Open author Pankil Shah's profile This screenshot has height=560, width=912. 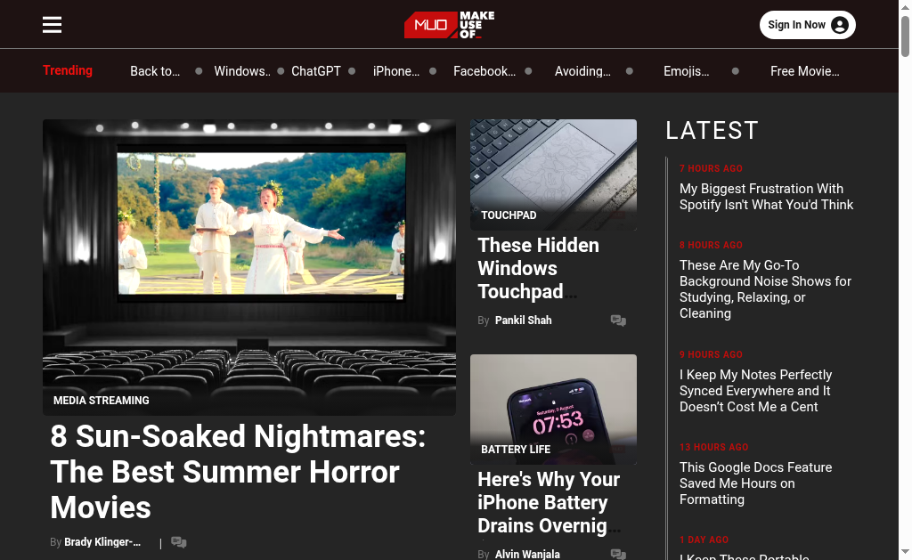(x=523, y=321)
